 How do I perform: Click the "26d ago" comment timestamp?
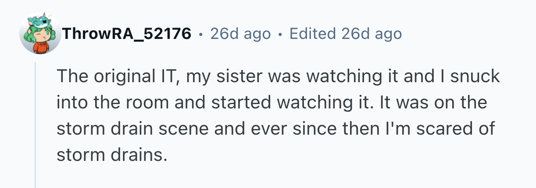point(240,33)
